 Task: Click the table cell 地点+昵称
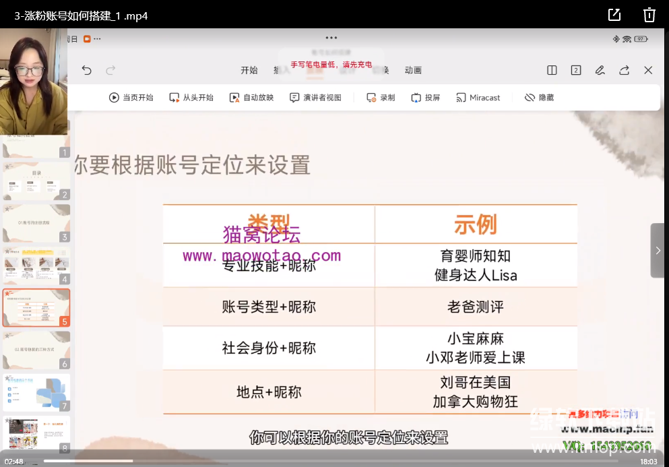coord(269,392)
